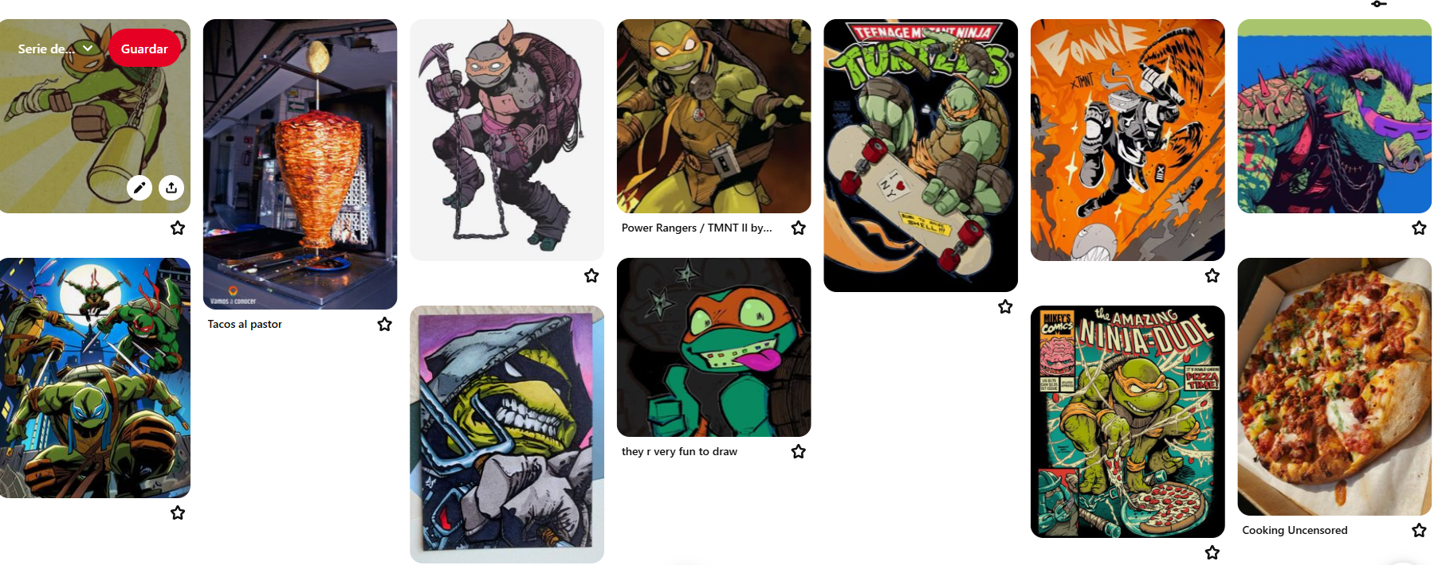Viewport: 1438px width, 565px height.
Task: Open the Amazing Ninja-Dude comic cover
Action: [x=1127, y=422]
